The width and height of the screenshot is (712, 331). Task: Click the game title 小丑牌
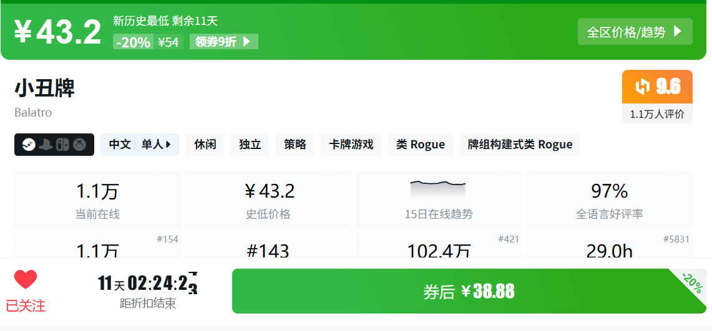point(44,88)
